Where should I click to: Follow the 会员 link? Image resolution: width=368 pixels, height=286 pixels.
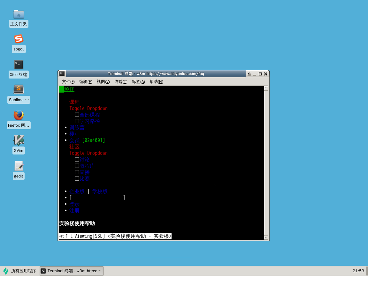click(x=74, y=140)
